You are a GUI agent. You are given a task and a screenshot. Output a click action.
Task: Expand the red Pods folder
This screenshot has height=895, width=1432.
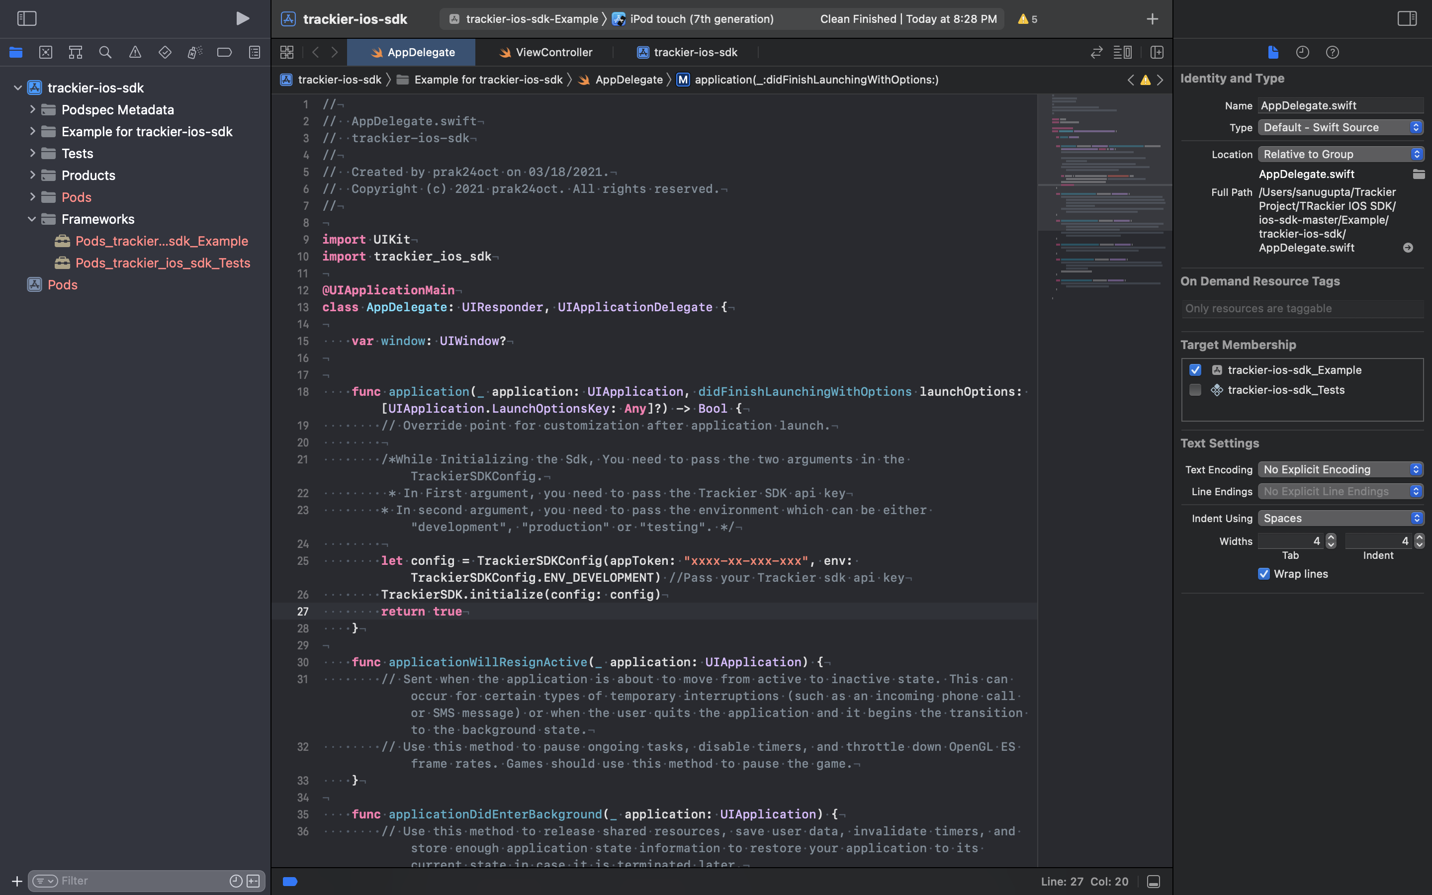pyautogui.click(x=32, y=196)
